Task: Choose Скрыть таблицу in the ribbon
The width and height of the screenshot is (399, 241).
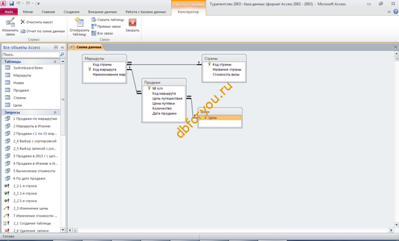Action: pyautogui.click(x=107, y=20)
